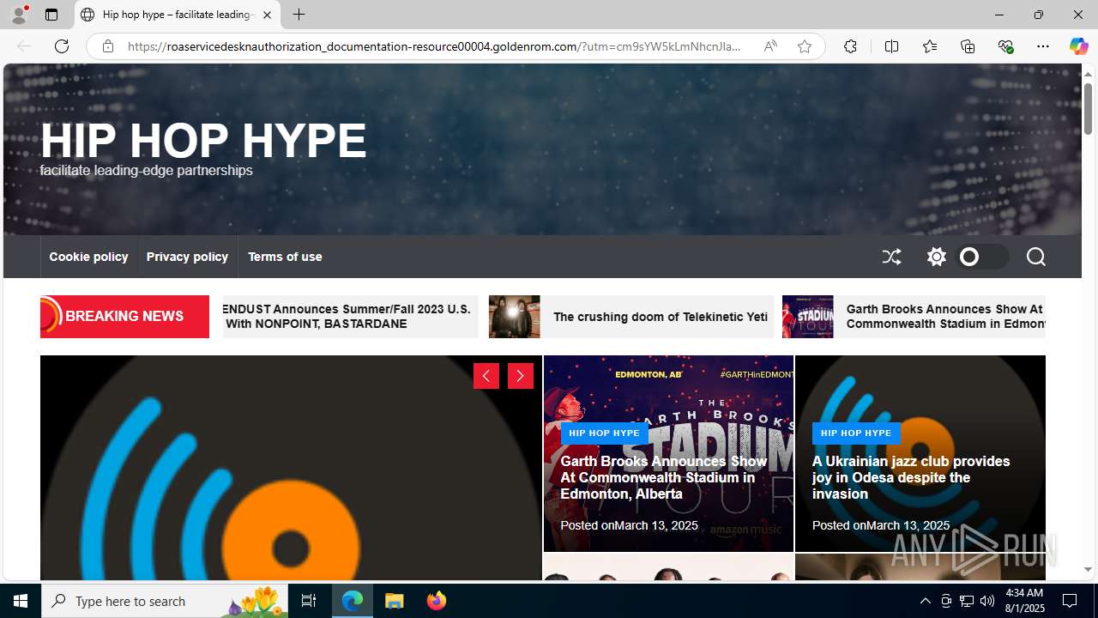1098x618 pixels.
Task: Click the volume speaker tray icon
Action: pyautogui.click(x=987, y=601)
